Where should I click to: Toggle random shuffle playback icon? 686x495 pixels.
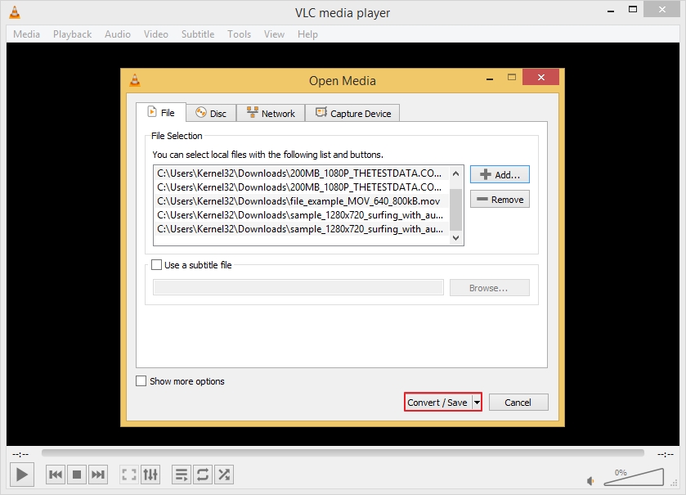224,475
